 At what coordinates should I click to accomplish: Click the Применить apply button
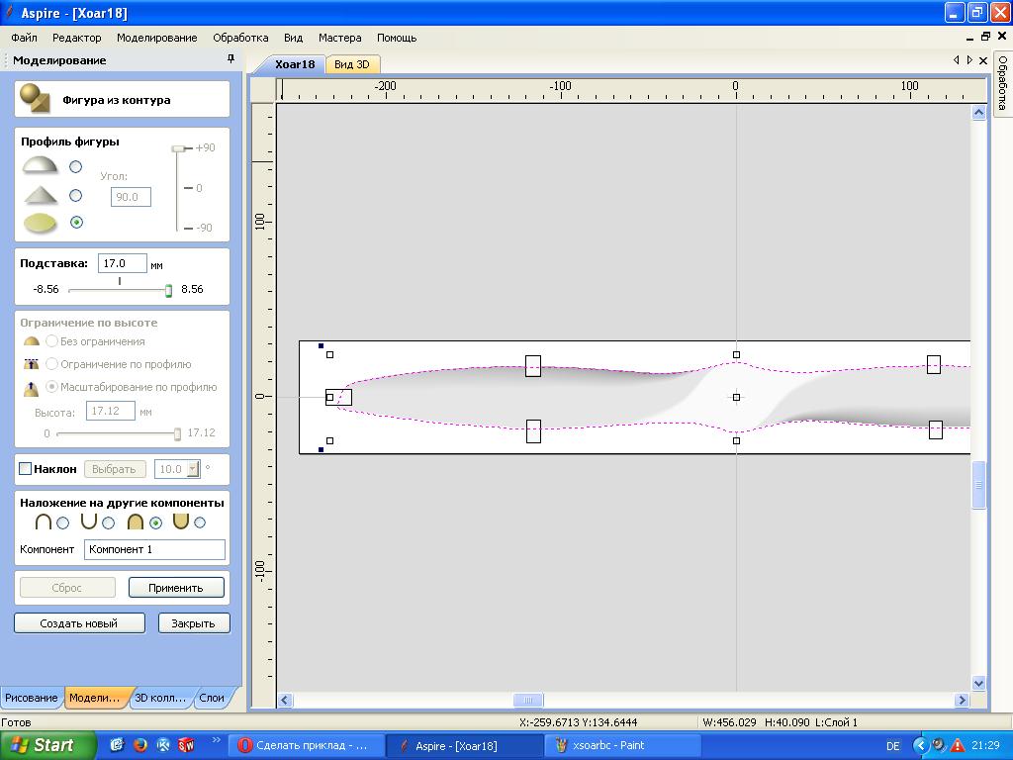tap(176, 588)
